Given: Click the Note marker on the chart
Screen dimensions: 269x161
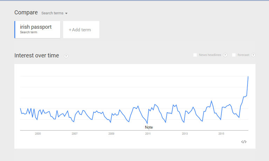Looking at the screenshot, I should point(149,127).
